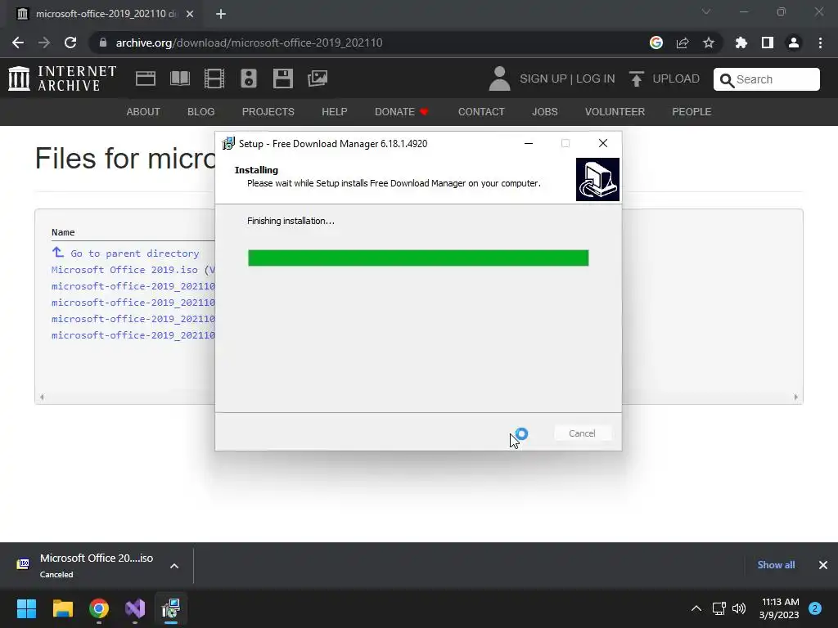
Task: Go back with Chrome back arrow
Action: 18,43
